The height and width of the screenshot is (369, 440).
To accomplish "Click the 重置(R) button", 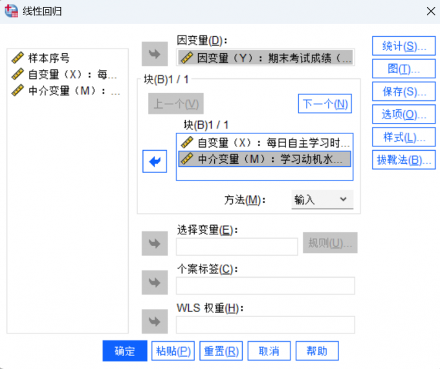I will 221,351.
